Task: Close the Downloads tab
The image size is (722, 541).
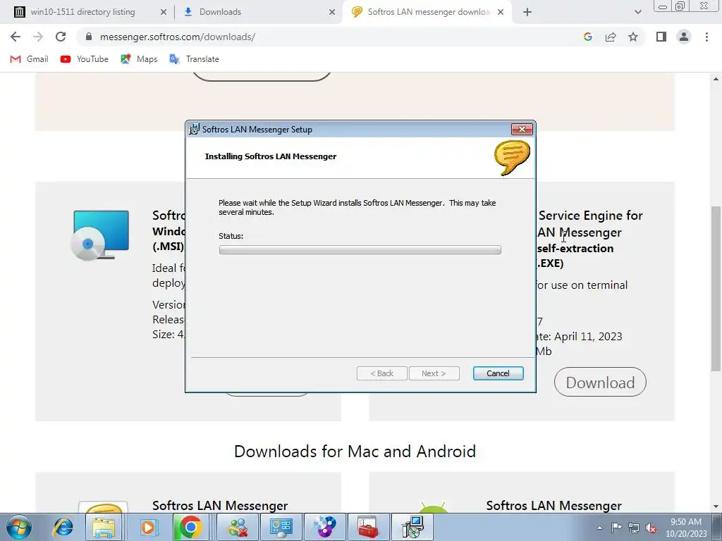Action: (331, 13)
